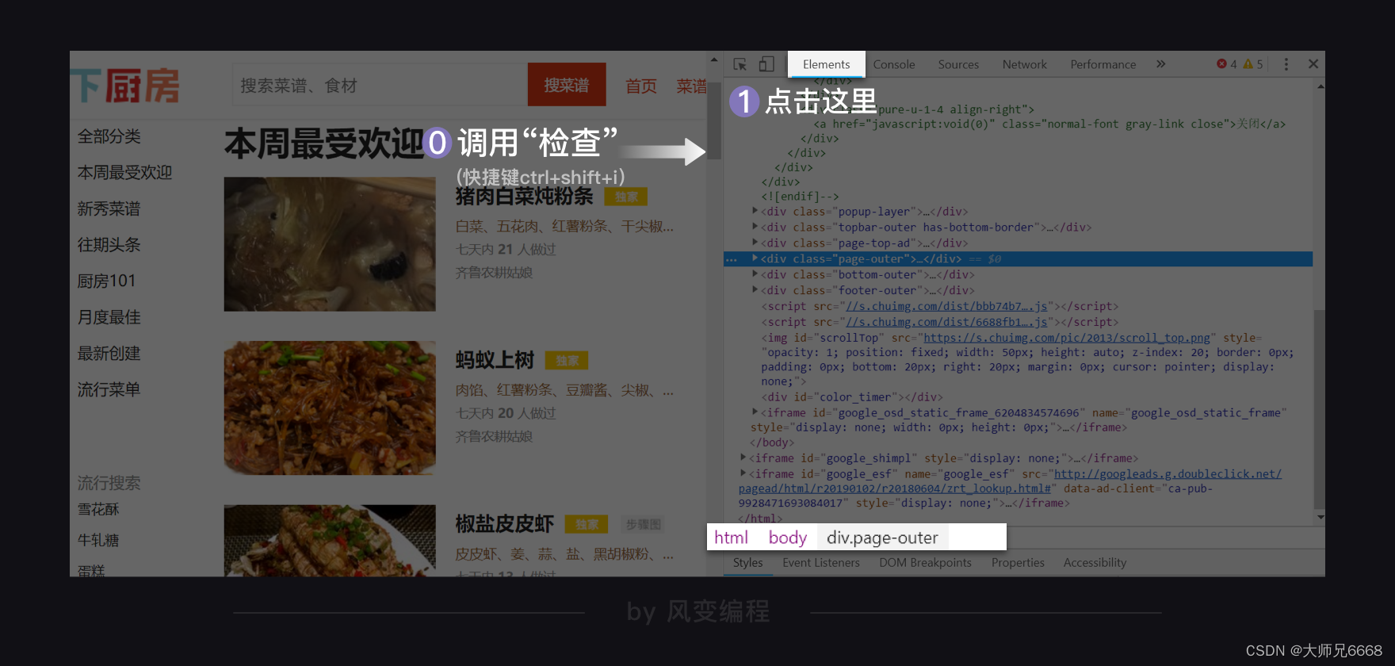Open 最新创建 sidebar link
Screen dimensions: 1395x666
109,354
